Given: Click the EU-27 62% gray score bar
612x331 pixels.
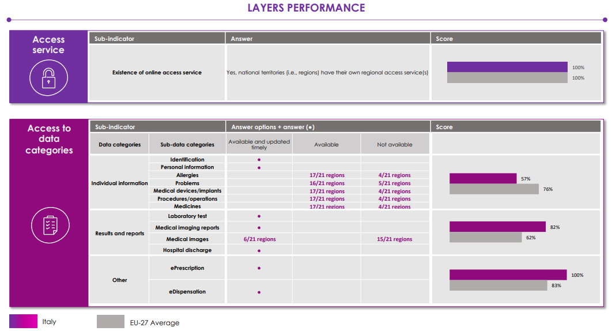Looking at the screenshot, I should (486, 237).
